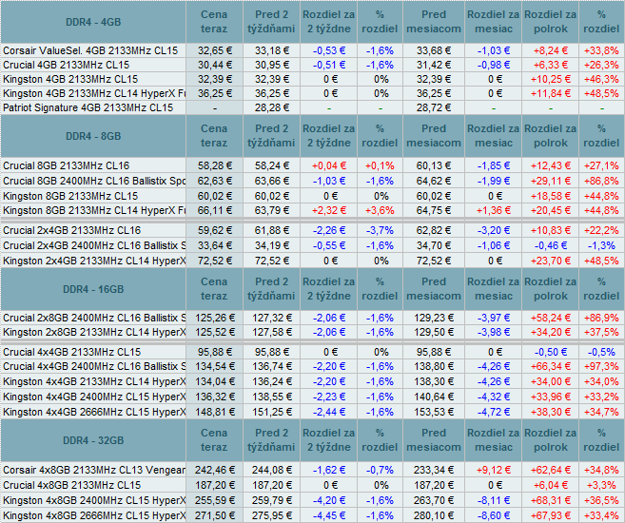Click 'Crucial 8GB 2133MHz CL16' product name

tap(67, 165)
